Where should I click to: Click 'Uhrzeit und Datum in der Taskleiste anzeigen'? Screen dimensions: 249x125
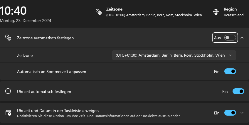[58, 111]
